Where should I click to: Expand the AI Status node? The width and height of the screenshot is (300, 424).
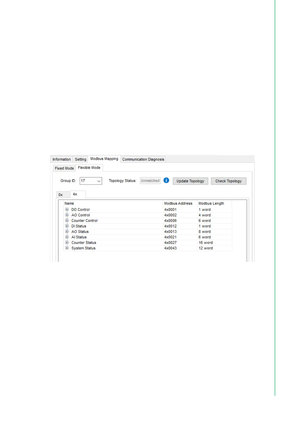(67, 237)
